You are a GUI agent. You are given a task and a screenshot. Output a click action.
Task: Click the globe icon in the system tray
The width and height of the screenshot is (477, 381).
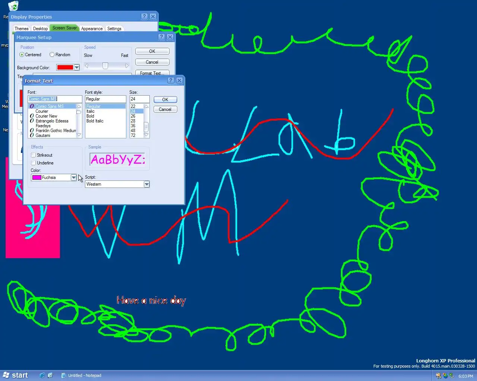pyautogui.click(x=445, y=376)
